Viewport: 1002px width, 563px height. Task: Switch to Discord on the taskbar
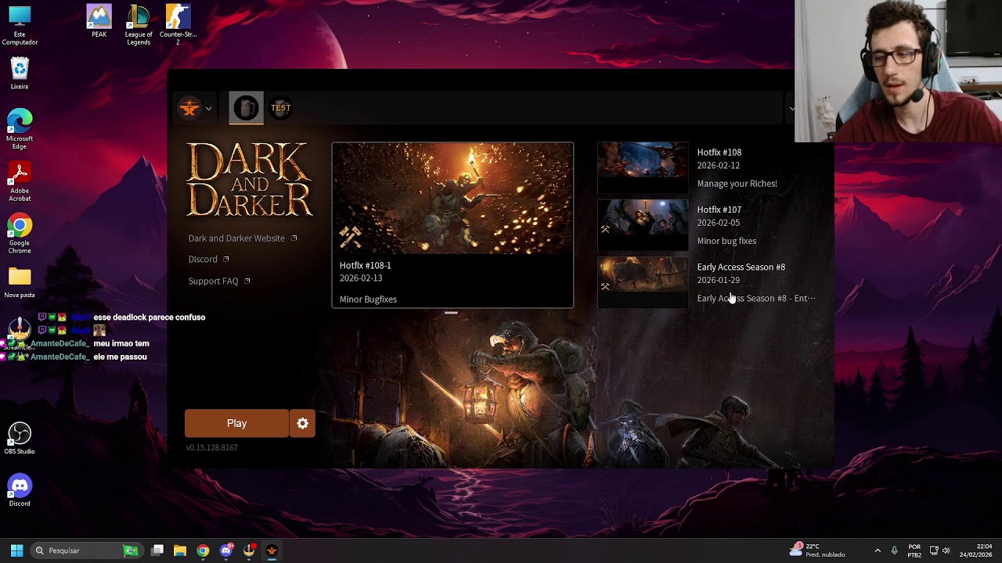[226, 550]
